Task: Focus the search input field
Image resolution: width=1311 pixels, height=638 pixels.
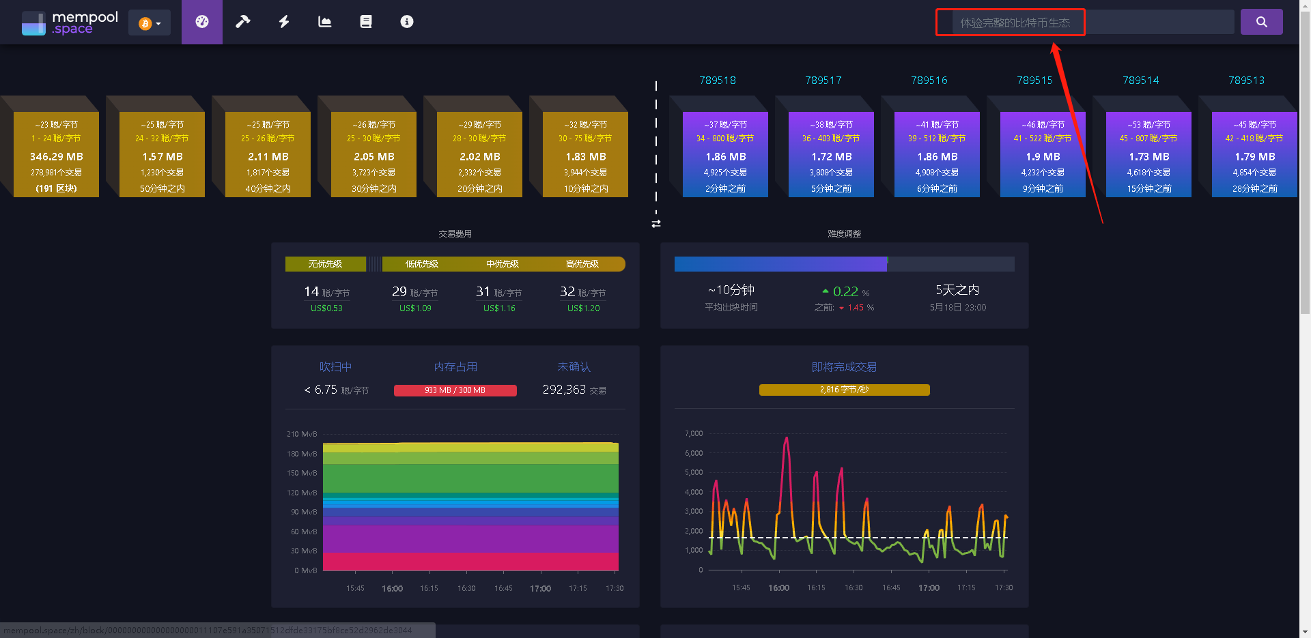Action: tap(1093, 22)
